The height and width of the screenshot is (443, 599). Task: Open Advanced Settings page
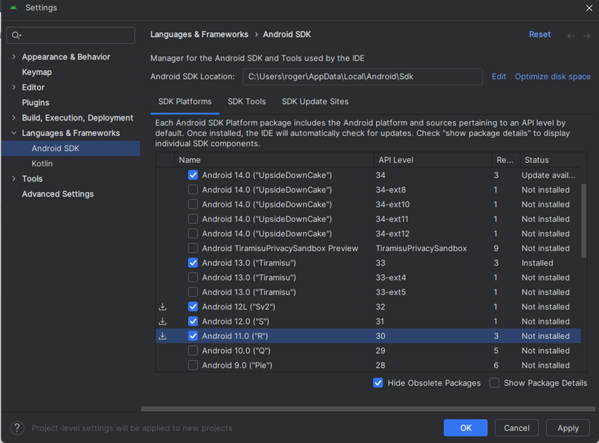tap(58, 194)
